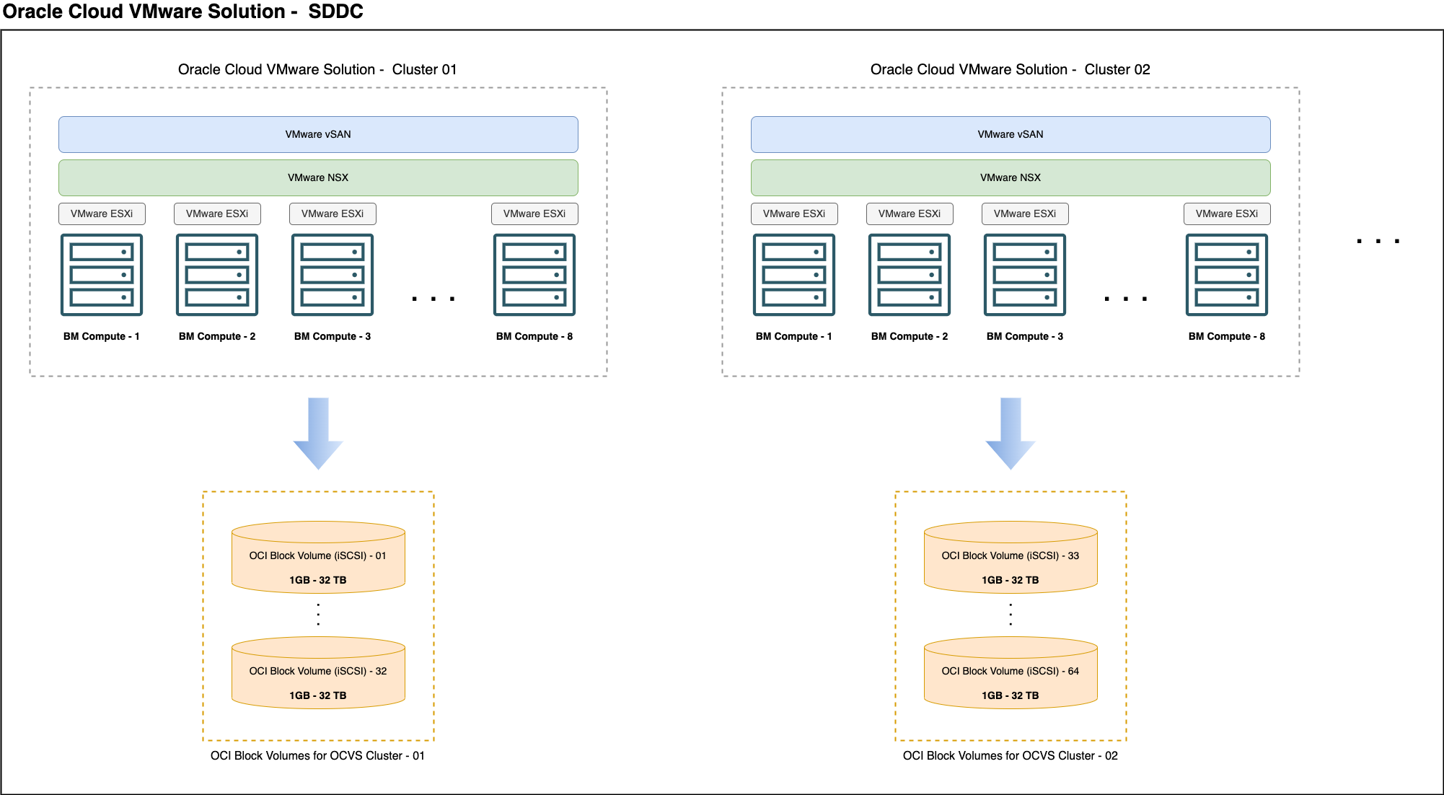Viewport: 1444px width, 795px height.
Task: Select the last VMware ESXi label in Cluster 02
Action: click(x=1226, y=214)
